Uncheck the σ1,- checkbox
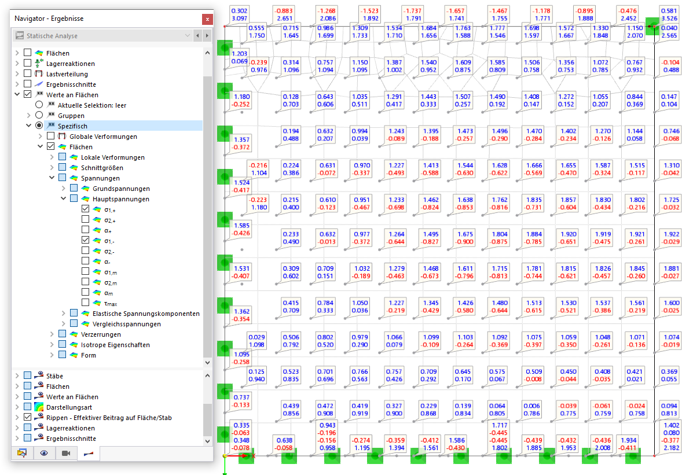The height and width of the screenshot is (475, 682). point(85,240)
